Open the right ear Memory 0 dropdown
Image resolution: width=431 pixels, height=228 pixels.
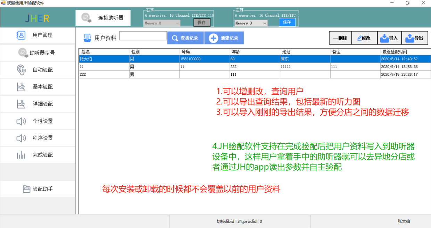click(x=161, y=23)
